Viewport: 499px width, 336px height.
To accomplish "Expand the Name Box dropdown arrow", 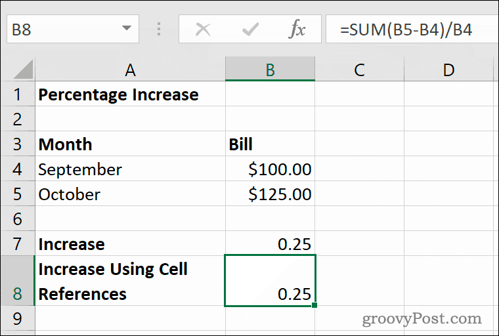I will (127, 28).
